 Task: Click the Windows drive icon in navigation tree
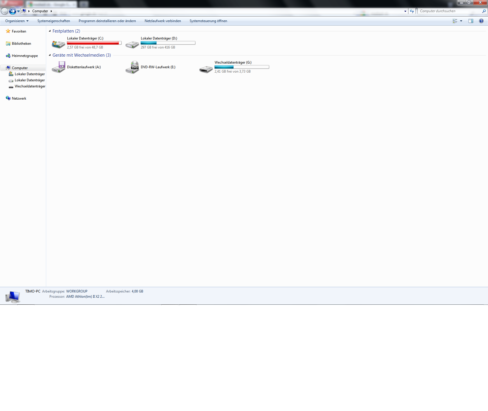(x=11, y=74)
